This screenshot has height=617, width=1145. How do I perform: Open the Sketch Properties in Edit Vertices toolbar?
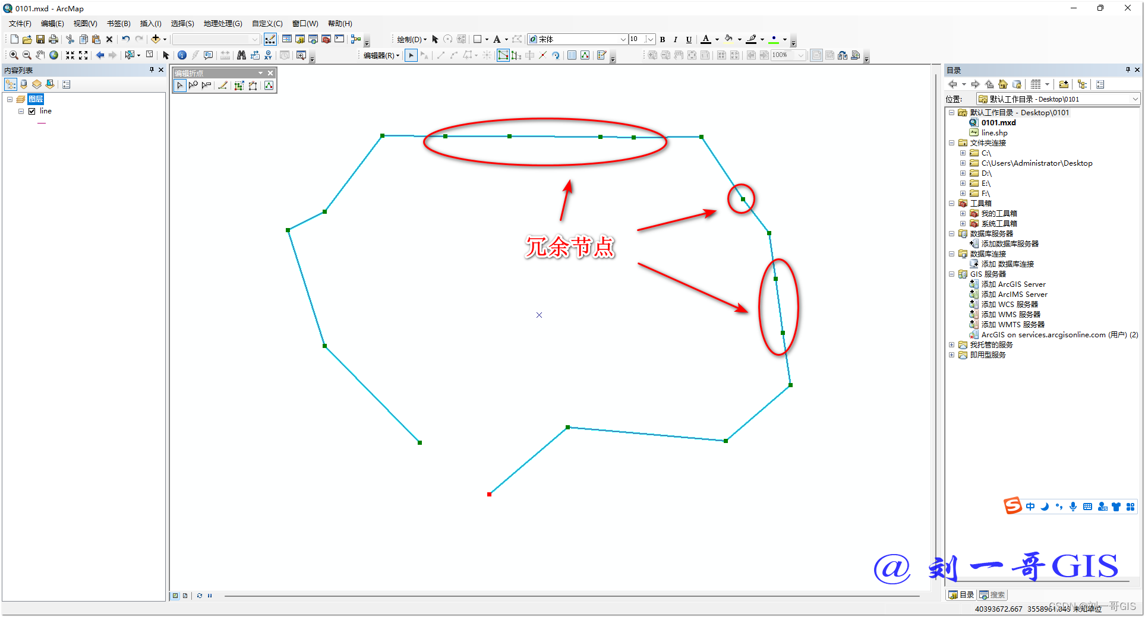pyautogui.click(x=269, y=85)
